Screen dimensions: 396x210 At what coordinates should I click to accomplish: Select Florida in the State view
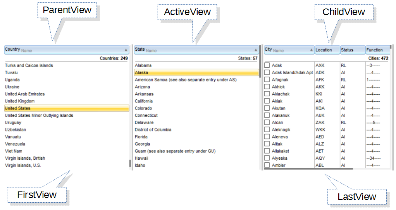click(141, 137)
